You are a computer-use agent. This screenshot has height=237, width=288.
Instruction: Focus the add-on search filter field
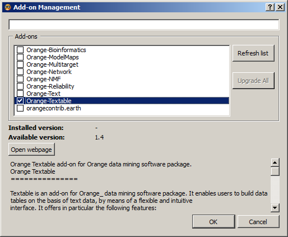(x=144, y=25)
